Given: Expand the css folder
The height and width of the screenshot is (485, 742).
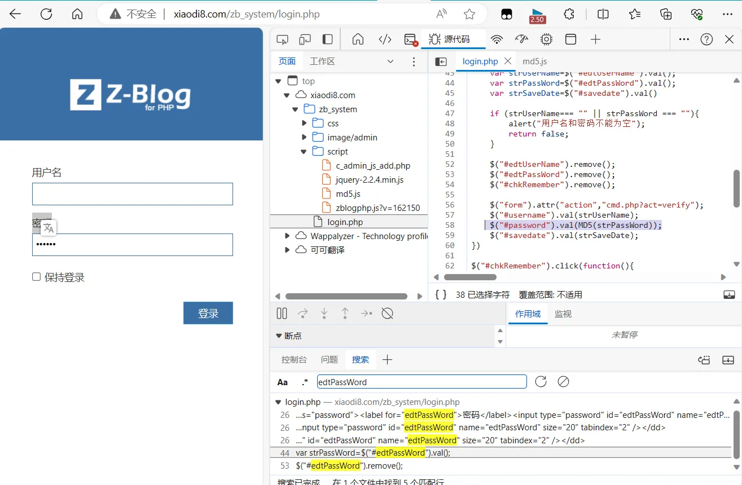Looking at the screenshot, I should pyautogui.click(x=304, y=124).
